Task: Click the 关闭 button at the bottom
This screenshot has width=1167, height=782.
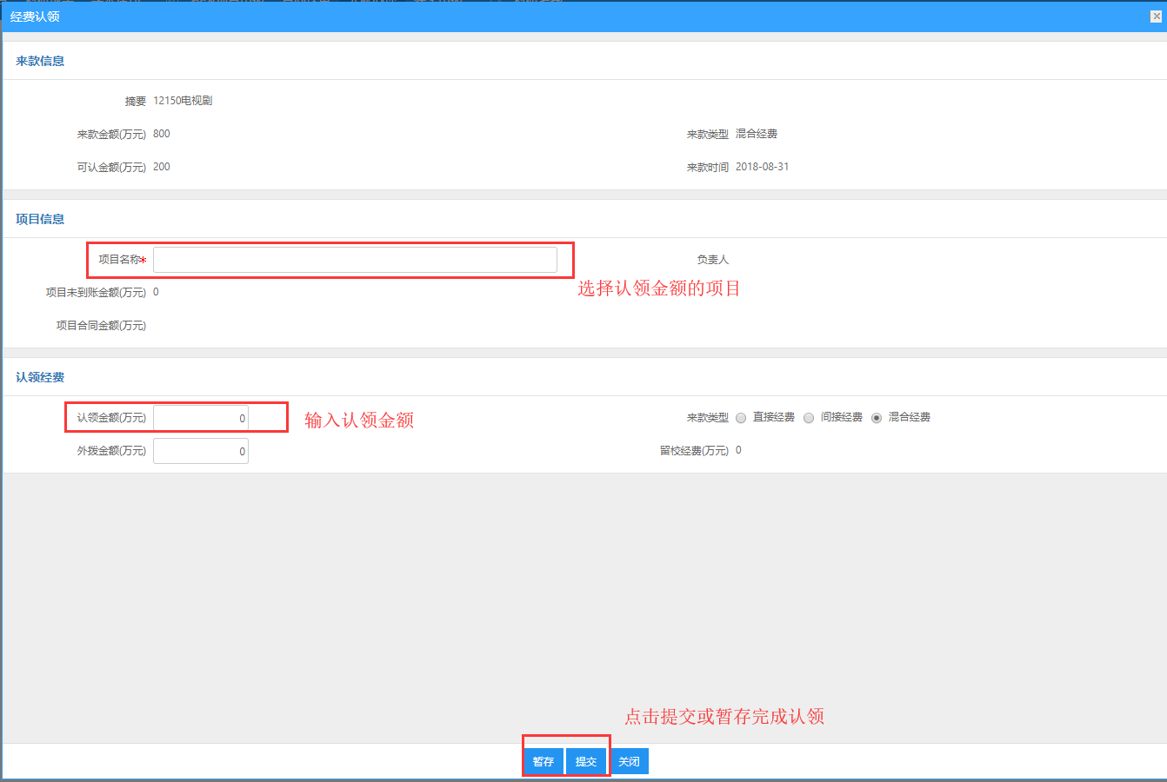Action: 629,761
